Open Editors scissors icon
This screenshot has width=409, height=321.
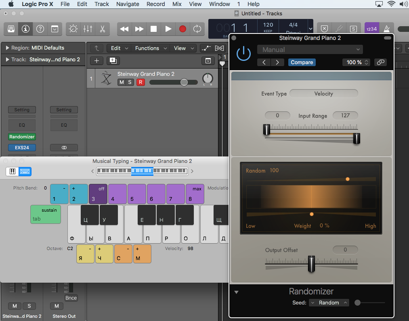point(103,29)
